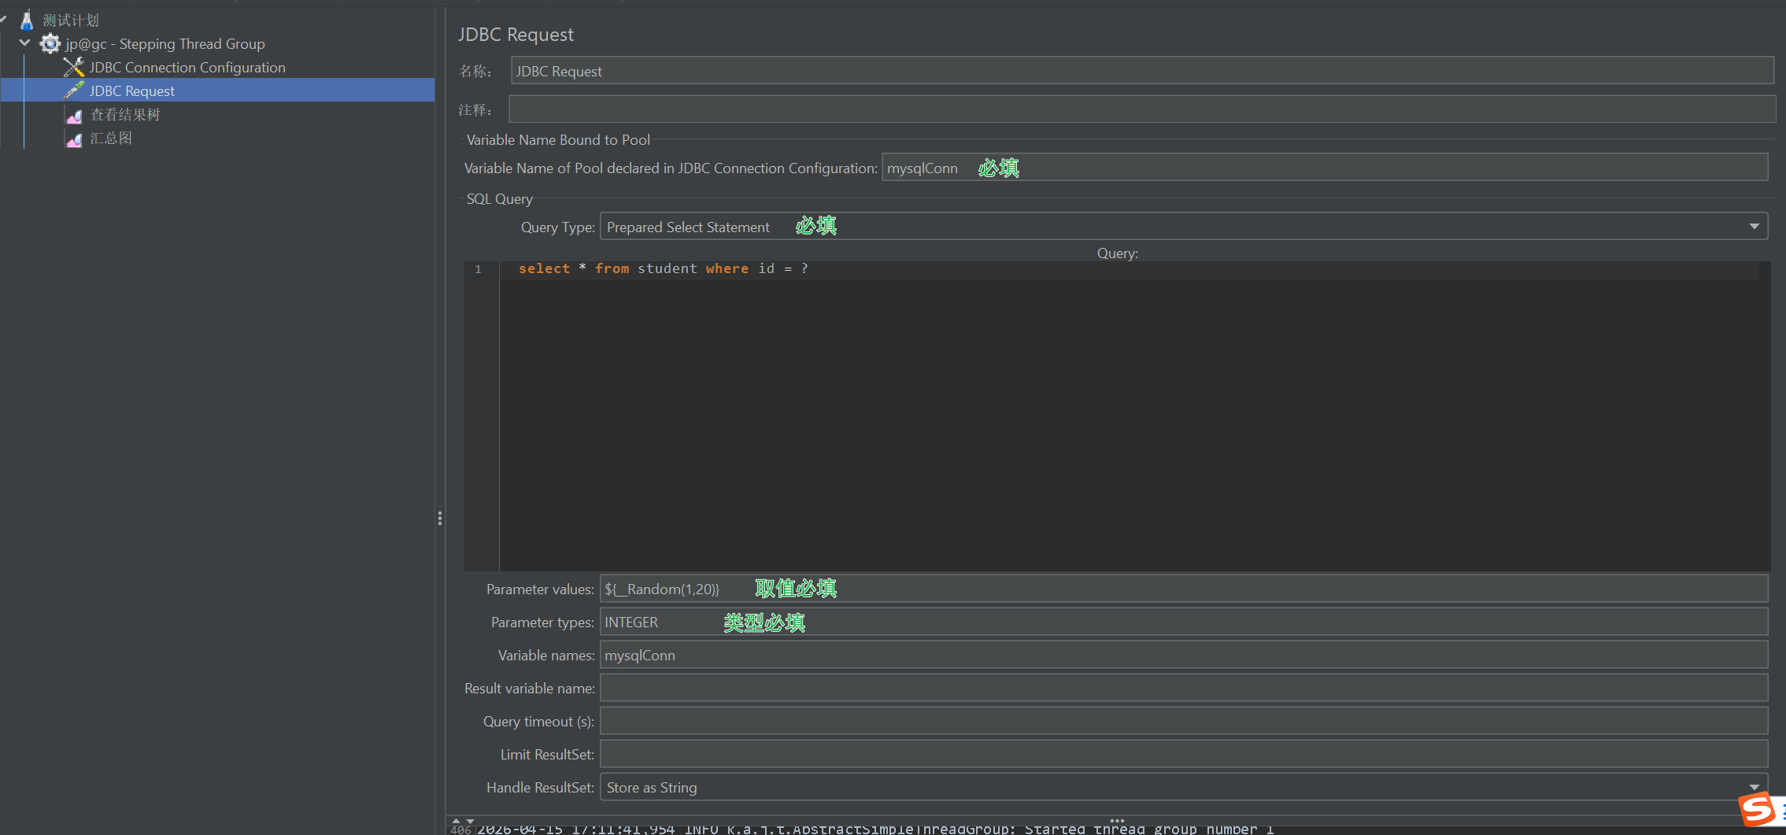Select JDBC Connection Configuration in the tree
The width and height of the screenshot is (1786, 835).
coord(187,68)
